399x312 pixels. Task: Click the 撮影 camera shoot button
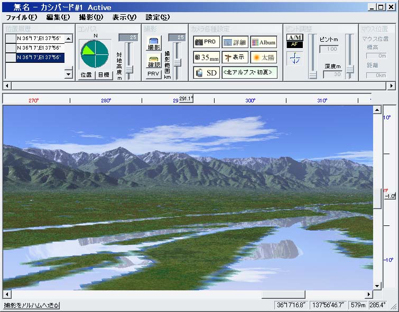coord(153,44)
